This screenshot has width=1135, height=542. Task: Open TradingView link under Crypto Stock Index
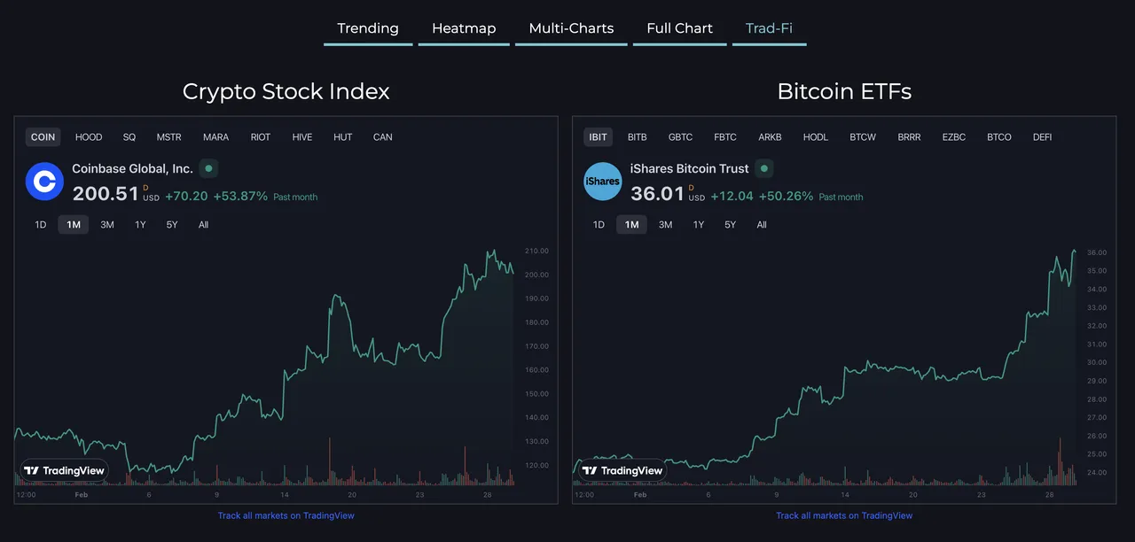tap(286, 515)
